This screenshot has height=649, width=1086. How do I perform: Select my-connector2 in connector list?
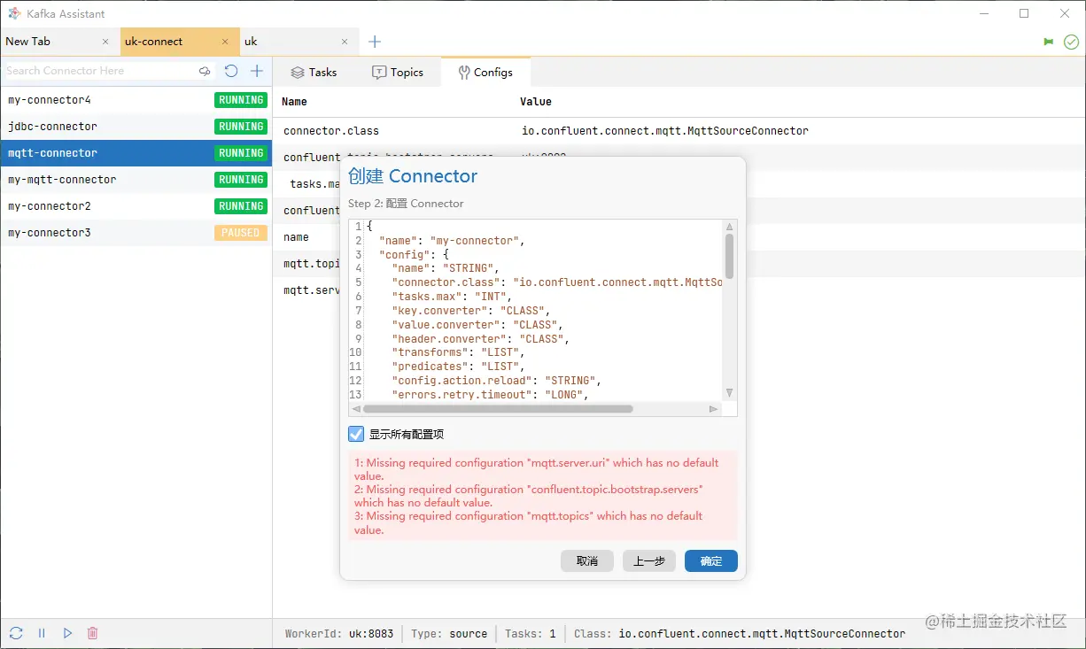(136, 206)
